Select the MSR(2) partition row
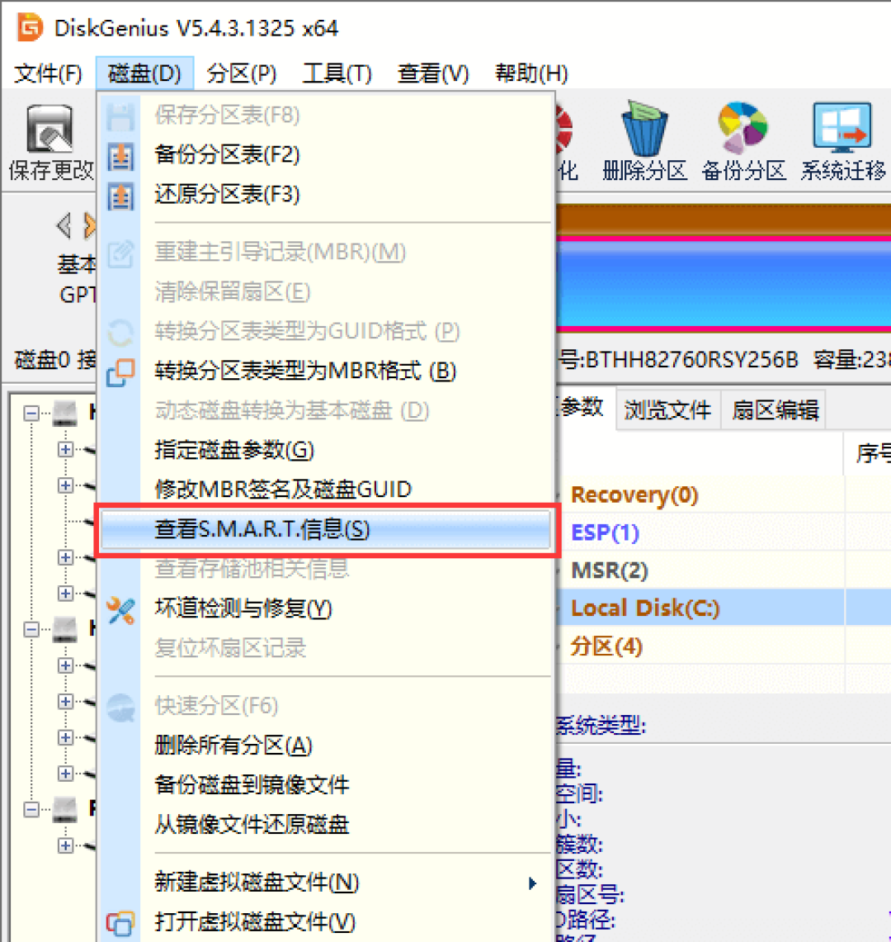Image resolution: width=891 pixels, height=942 pixels. click(x=723, y=570)
